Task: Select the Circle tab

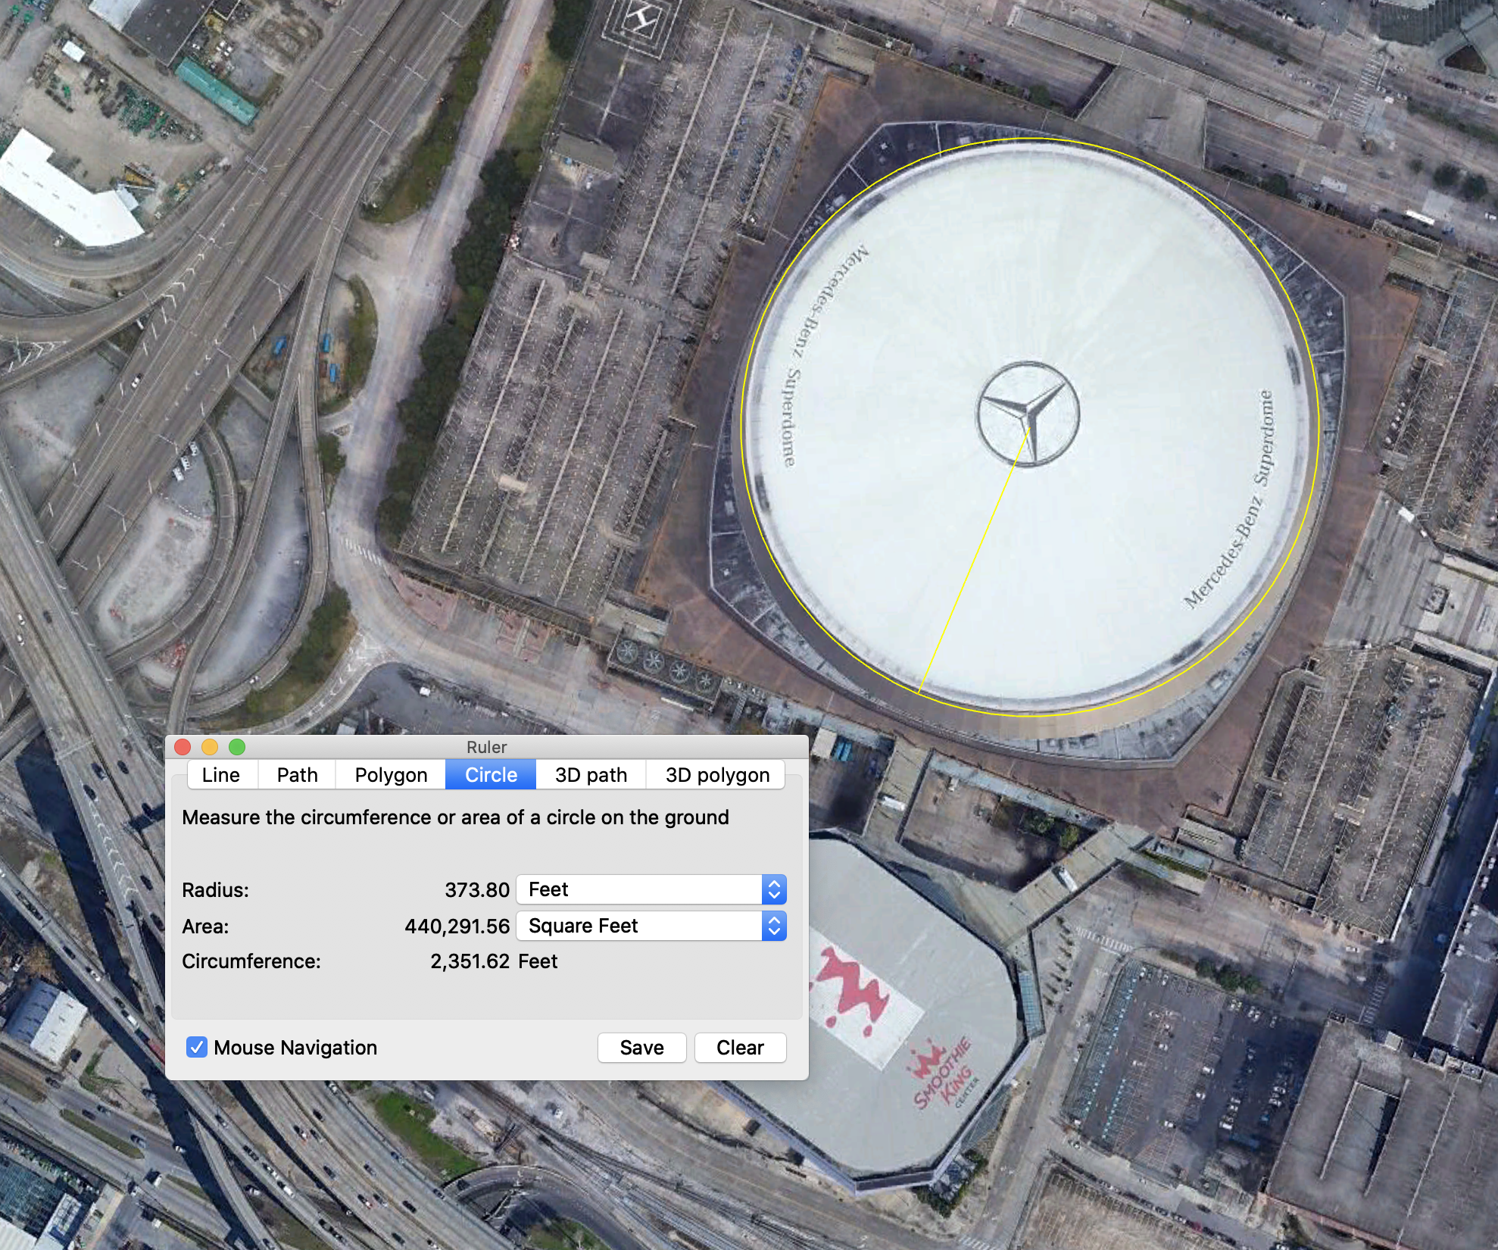Action: coord(491,775)
